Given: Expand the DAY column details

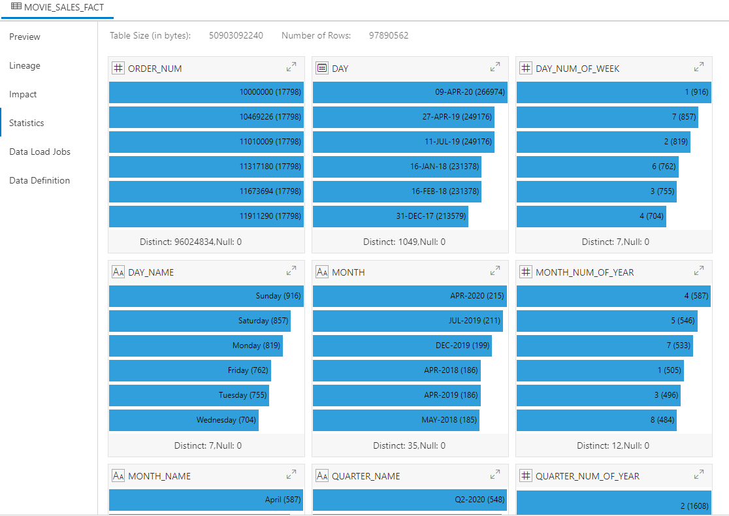Looking at the screenshot, I should (495, 67).
